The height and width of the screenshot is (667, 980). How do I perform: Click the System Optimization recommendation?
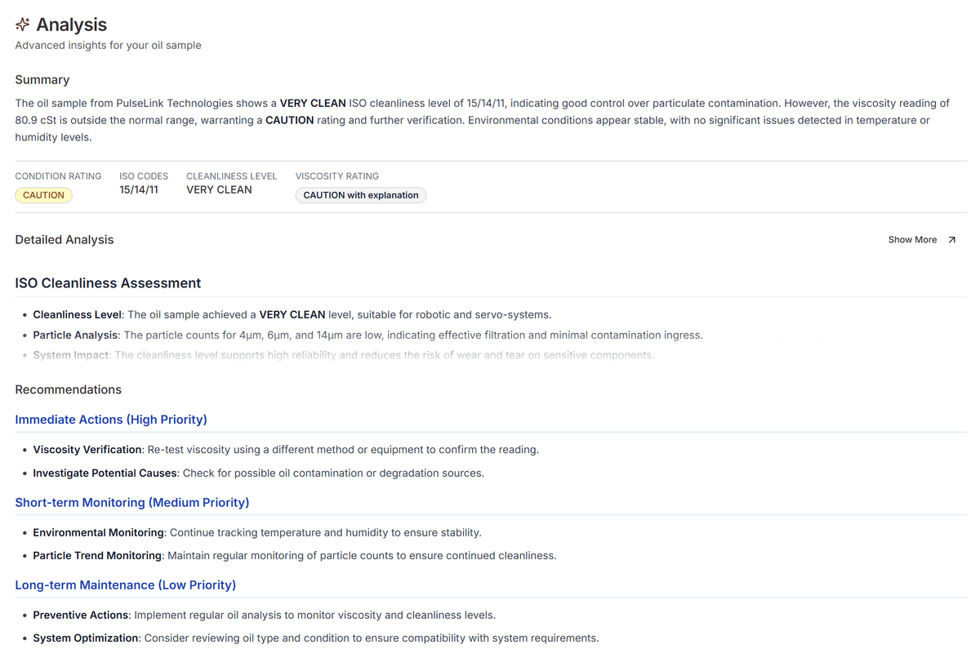click(x=86, y=638)
